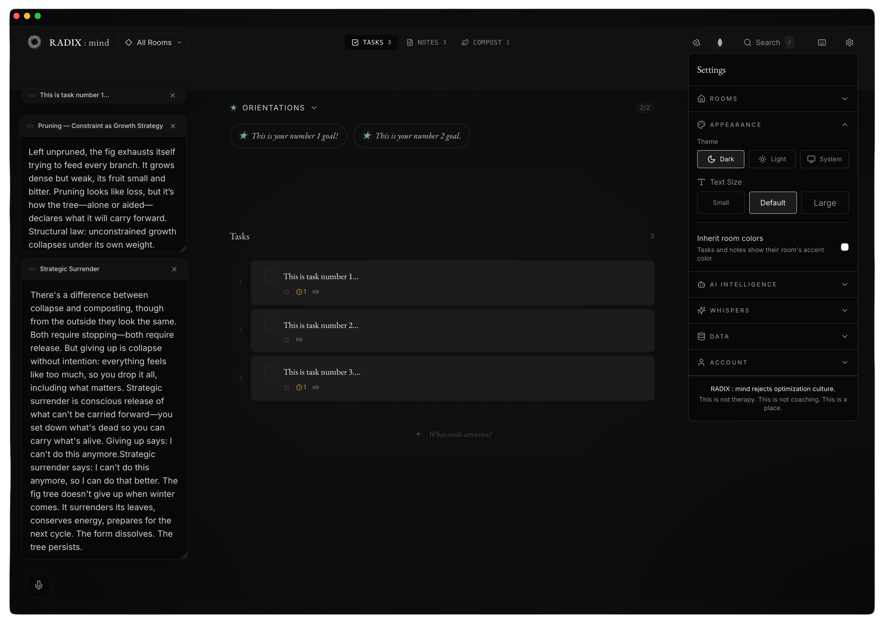Image resolution: width=883 pixels, height=624 pixels.
Task: Click the clock icon on task number 1
Action: (299, 292)
